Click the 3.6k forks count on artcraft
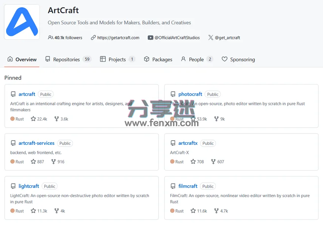Image resolution: width=323 pixels, height=227 pixels. (x=62, y=119)
